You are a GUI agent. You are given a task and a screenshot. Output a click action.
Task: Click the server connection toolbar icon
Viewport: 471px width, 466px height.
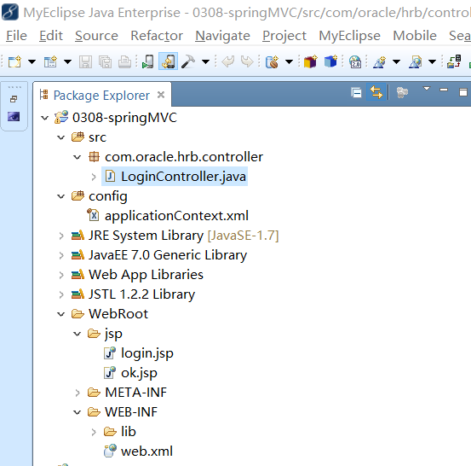pyautogui.click(x=454, y=61)
